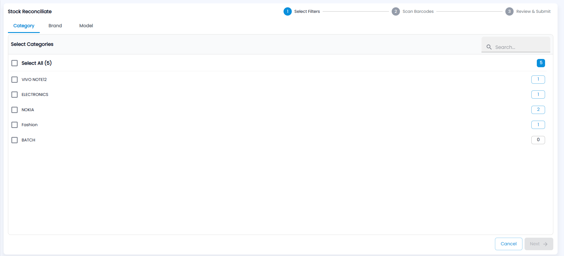The image size is (564, 256).
Task: Click the count badge 0 for BATCH
Action: pyautogui.click(x=538, y=140)
